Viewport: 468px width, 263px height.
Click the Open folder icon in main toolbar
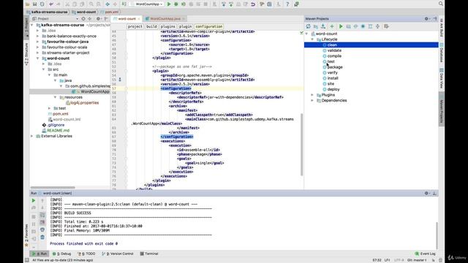click(x=28, y=4)
